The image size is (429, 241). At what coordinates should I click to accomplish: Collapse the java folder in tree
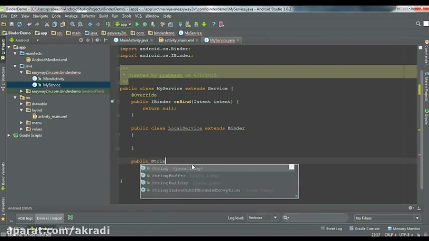tap(15, 66)
